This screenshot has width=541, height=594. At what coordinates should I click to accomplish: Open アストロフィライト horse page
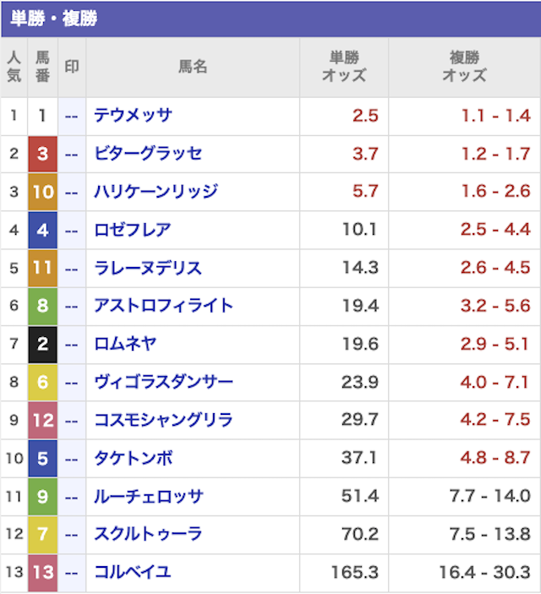click(163, 306)
